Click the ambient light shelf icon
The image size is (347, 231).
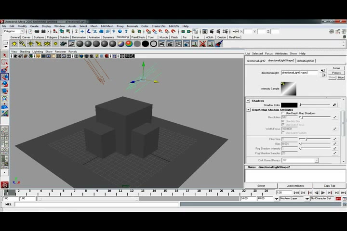pyautogui.click(x=14, y=44)
